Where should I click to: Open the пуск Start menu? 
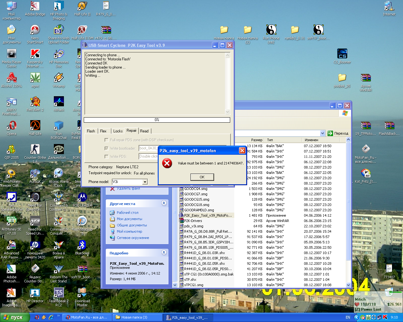15,317
